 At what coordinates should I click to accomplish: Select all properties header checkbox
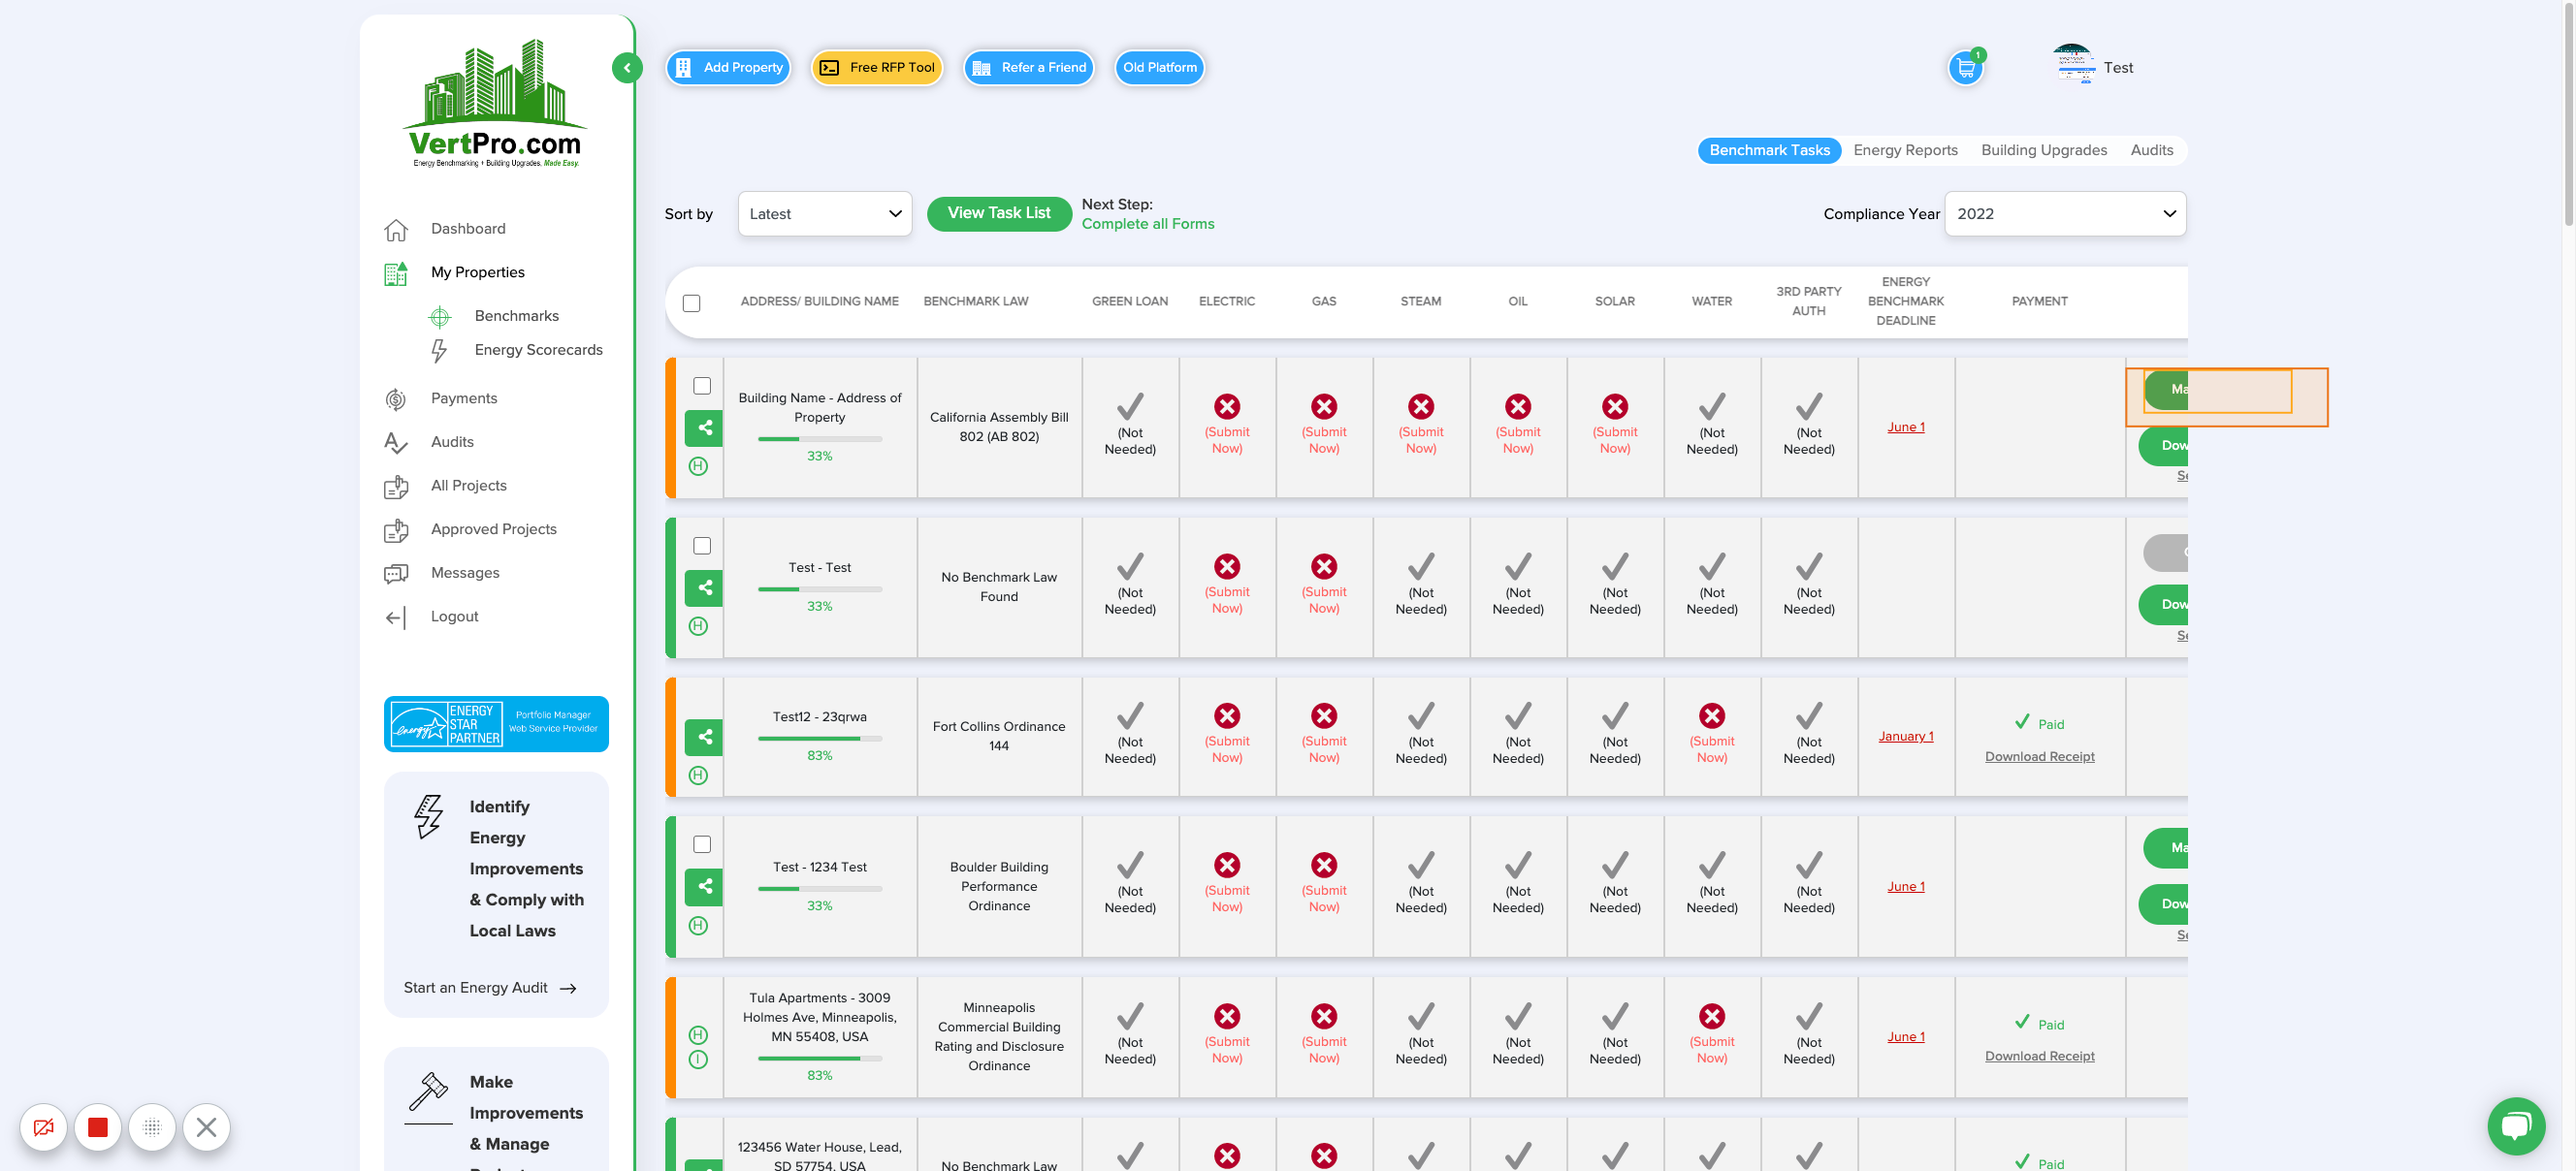point(691,302)
